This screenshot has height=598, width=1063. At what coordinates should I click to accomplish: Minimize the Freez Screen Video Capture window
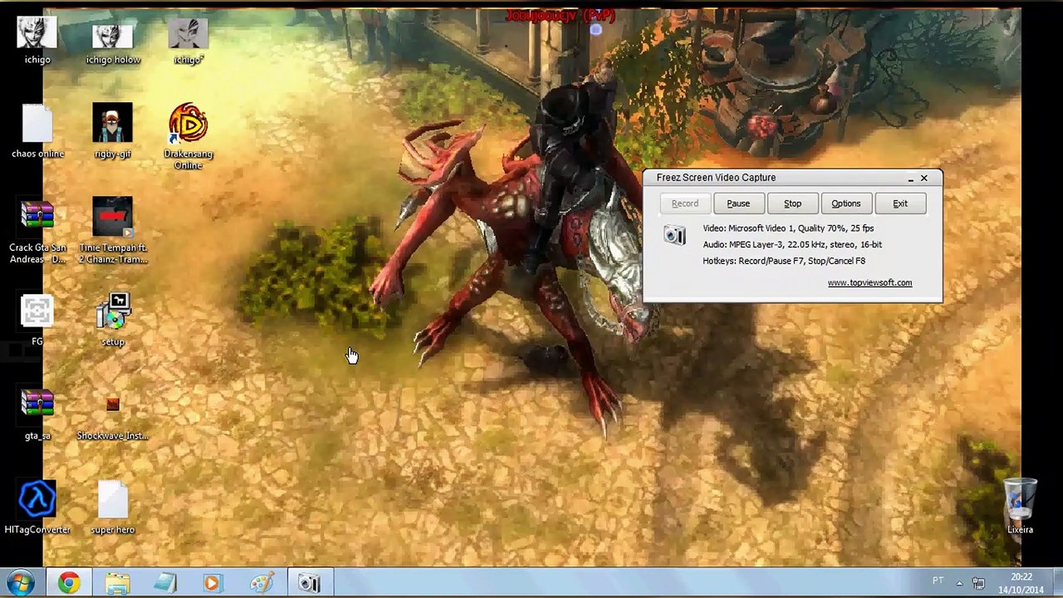pyautogui.click(x=910, y=178)
